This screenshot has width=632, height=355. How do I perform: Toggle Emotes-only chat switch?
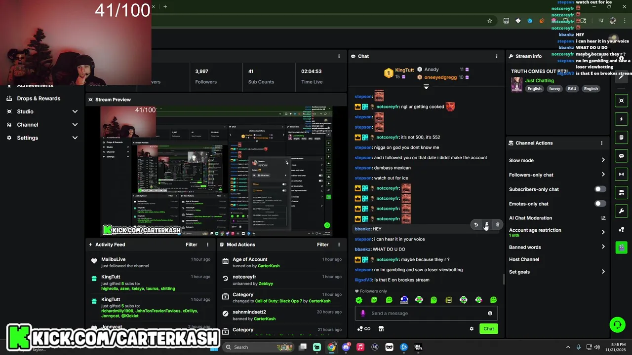[x=600, y=204]
